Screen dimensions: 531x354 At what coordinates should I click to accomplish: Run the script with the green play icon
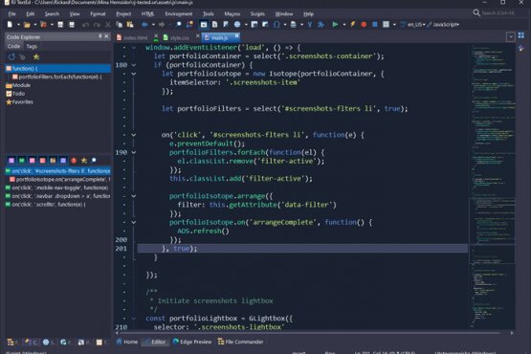click(x=335, y=24)
